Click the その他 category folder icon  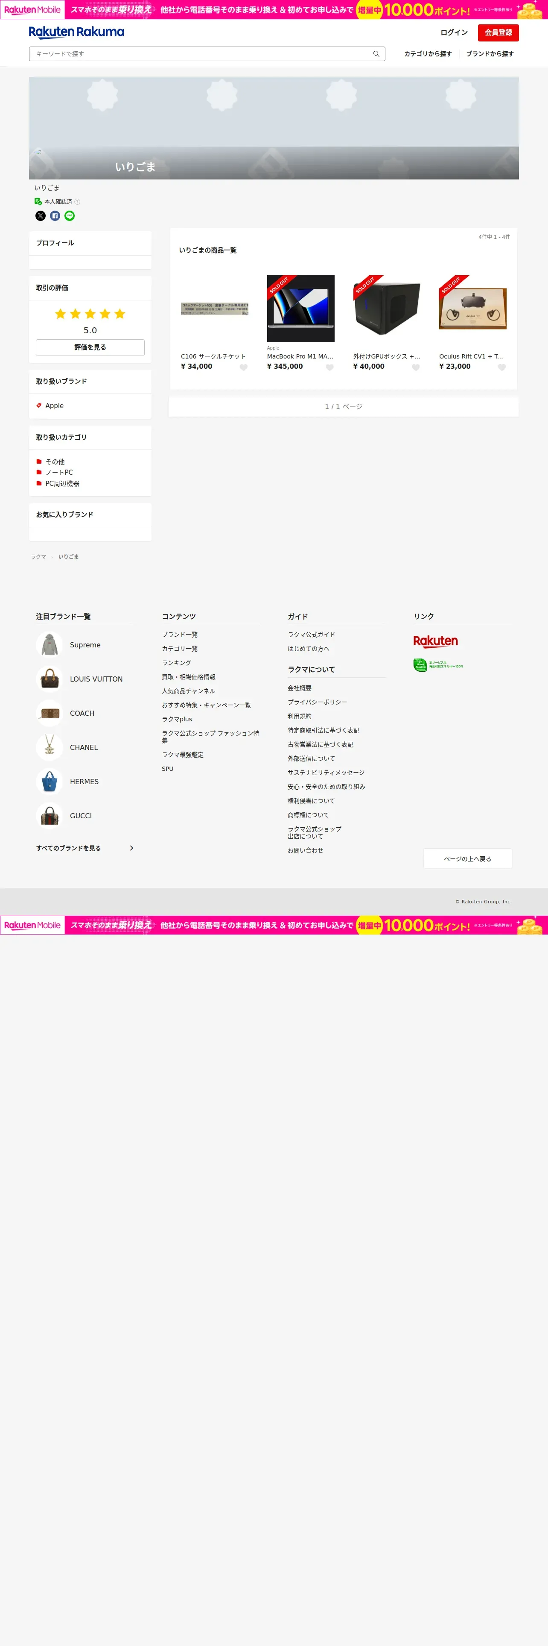click(39, 461)
